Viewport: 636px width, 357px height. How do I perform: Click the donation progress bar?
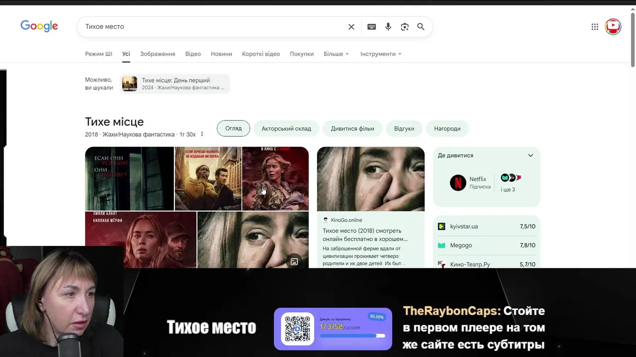(x=352, y=336)
